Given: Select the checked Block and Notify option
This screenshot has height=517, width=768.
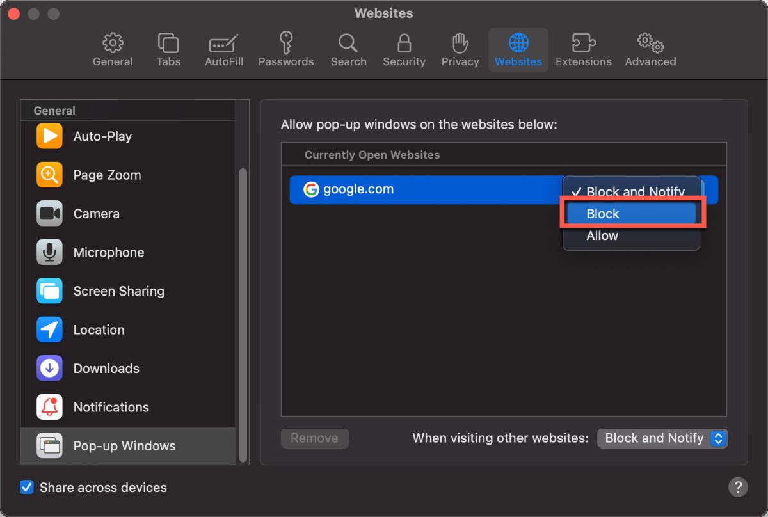Looking at the screenshot, I should click(631, 191).
